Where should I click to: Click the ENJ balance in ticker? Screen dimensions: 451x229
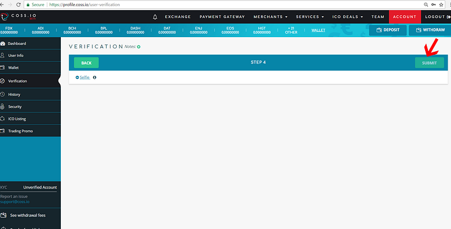[199, 30]
